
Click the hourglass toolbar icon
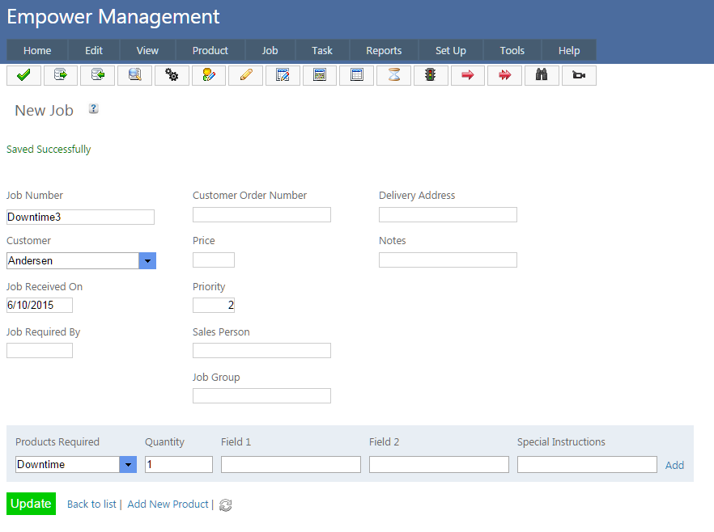394,75
